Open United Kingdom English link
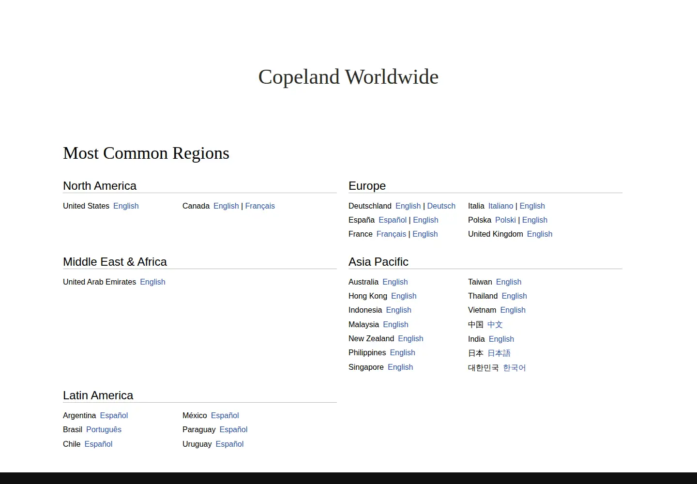The image size is (697, 484). (540, 234)
